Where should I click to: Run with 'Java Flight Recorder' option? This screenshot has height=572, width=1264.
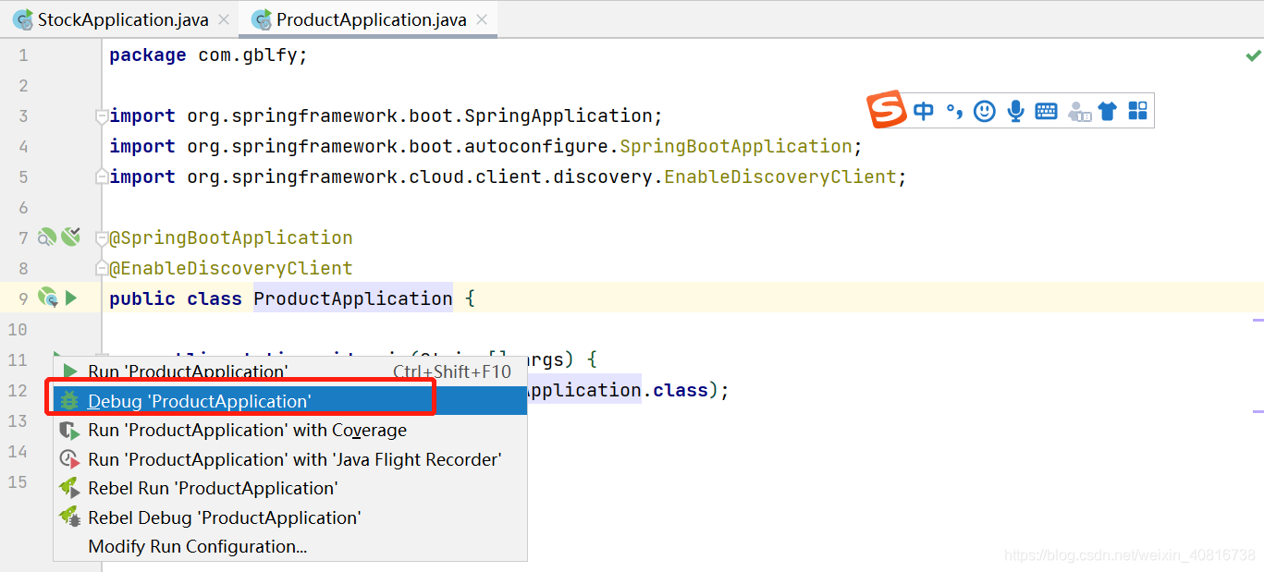pyautogui.click(x=290, y=459)
